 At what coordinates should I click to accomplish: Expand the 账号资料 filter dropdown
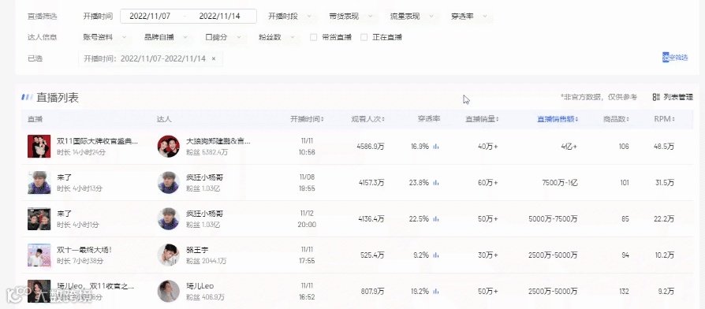(105, 37)
